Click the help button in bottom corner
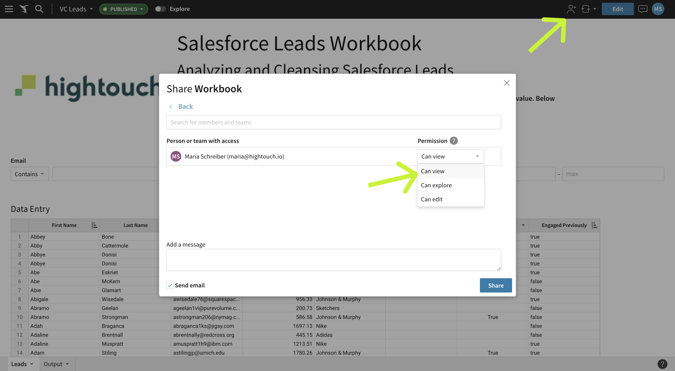 (x=663, y=364)
